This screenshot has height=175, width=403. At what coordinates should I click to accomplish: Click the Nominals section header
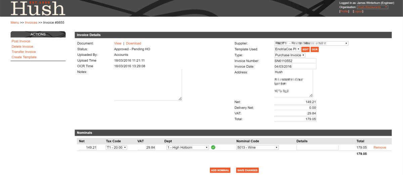[x=233, y=133]
